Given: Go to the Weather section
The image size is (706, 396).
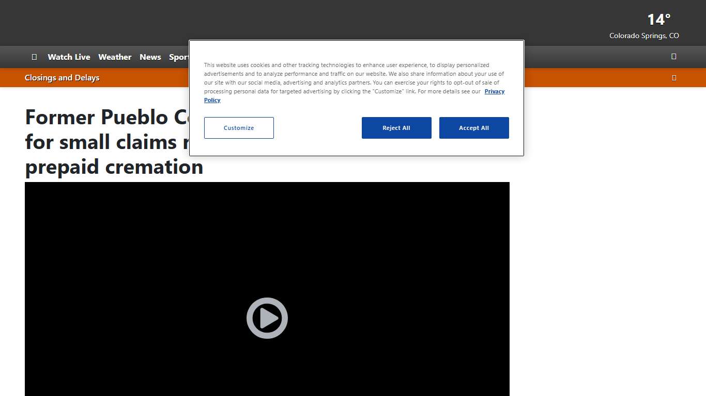Looking at the screenshot, I should [x=115, y=57].
